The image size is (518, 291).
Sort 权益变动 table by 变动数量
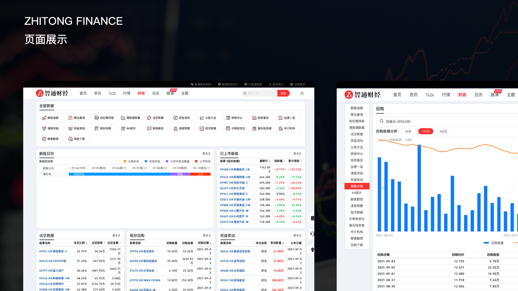(277, 243)
